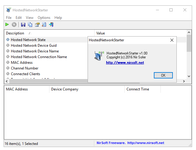Viewport: 196px width, 150px height.
Task: Open the Options menu
Action: tap(44, 18)
